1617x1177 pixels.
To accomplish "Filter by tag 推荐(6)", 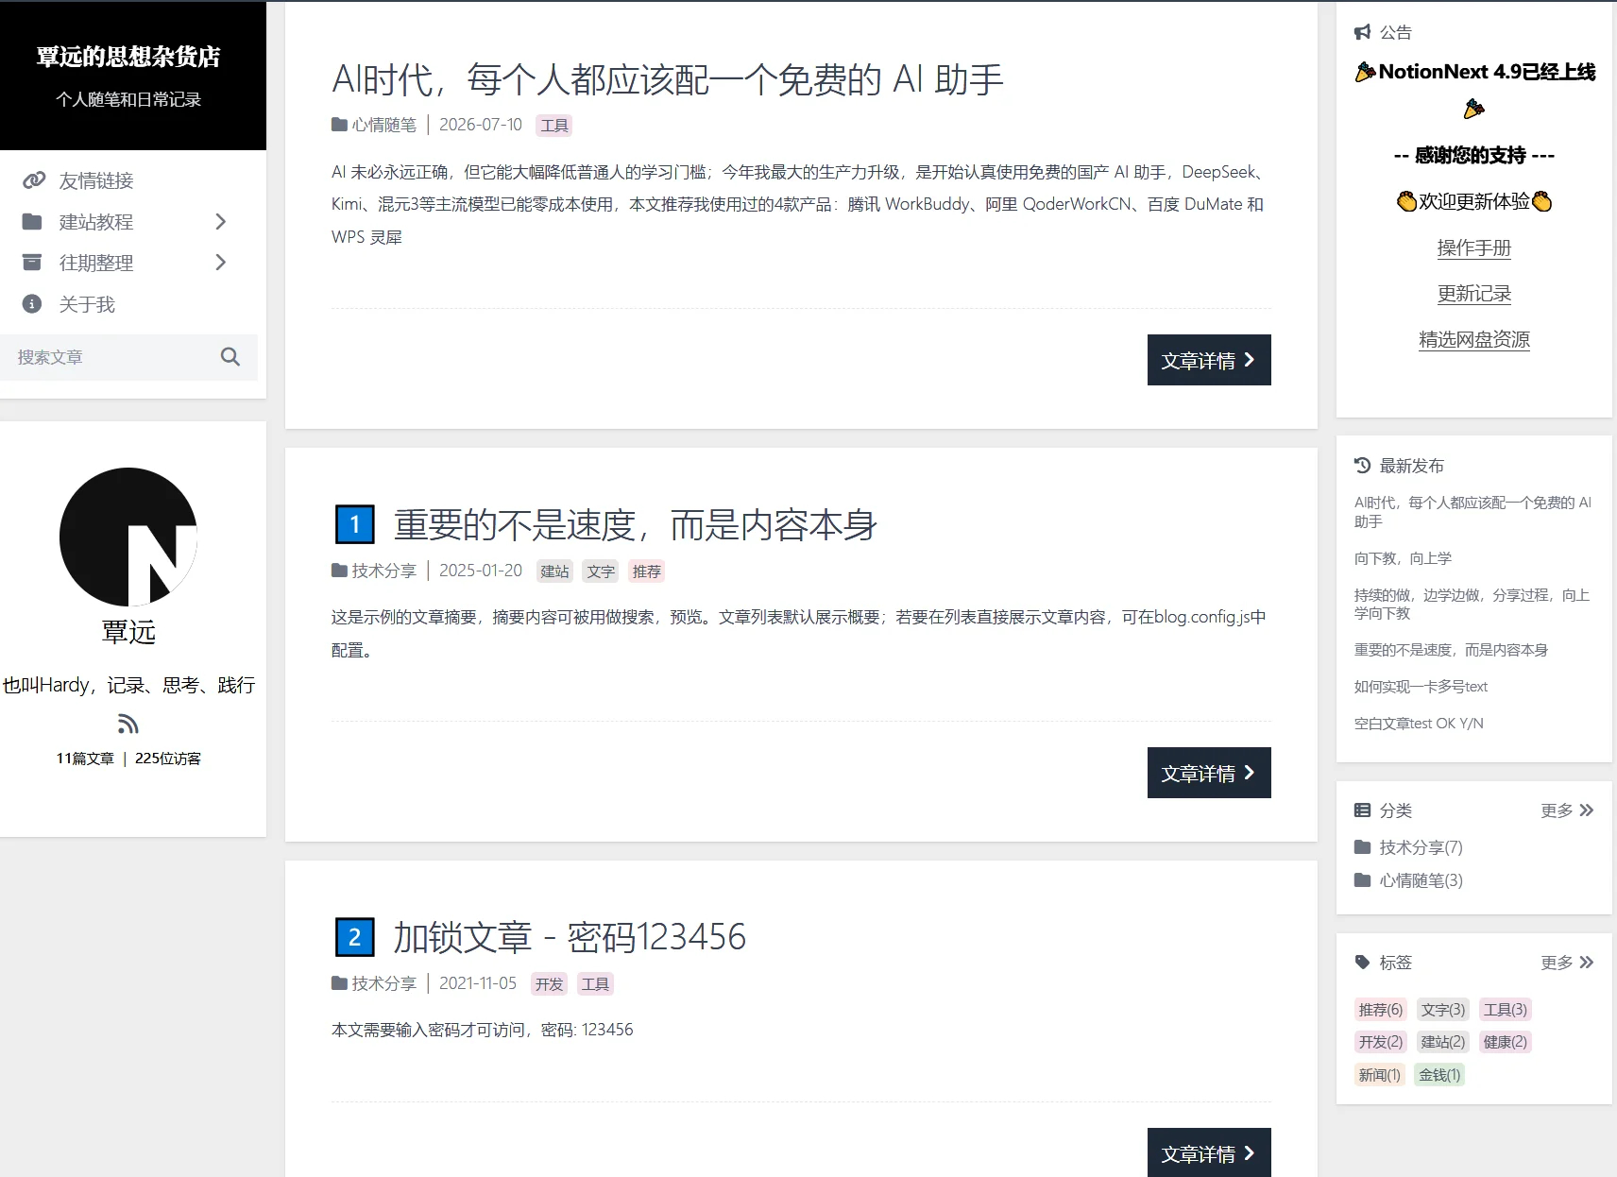I will pyautogui.click(x=1381, y=1010).
